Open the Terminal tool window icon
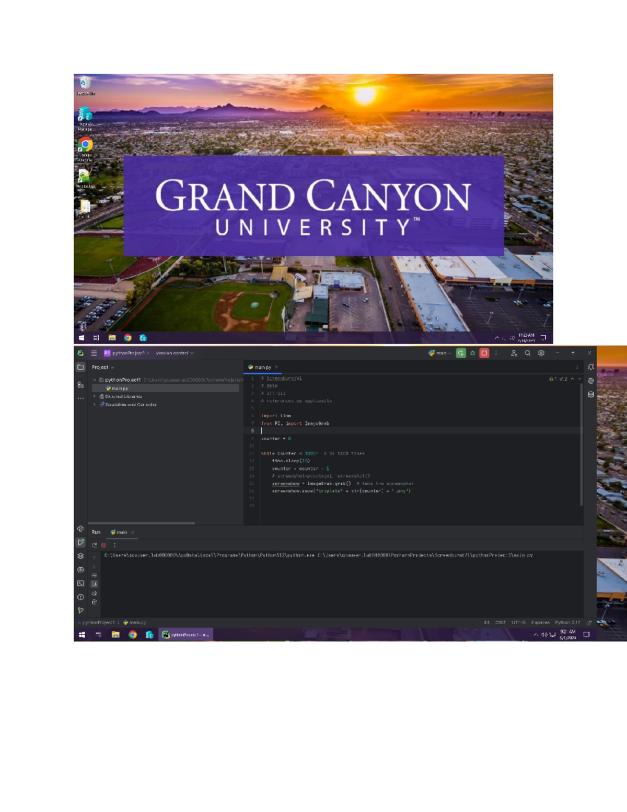This screenshot has width=627, height=812. pos(80,584)
